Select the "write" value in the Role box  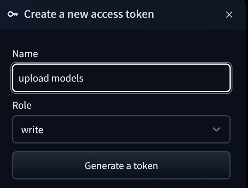(32, 130)
